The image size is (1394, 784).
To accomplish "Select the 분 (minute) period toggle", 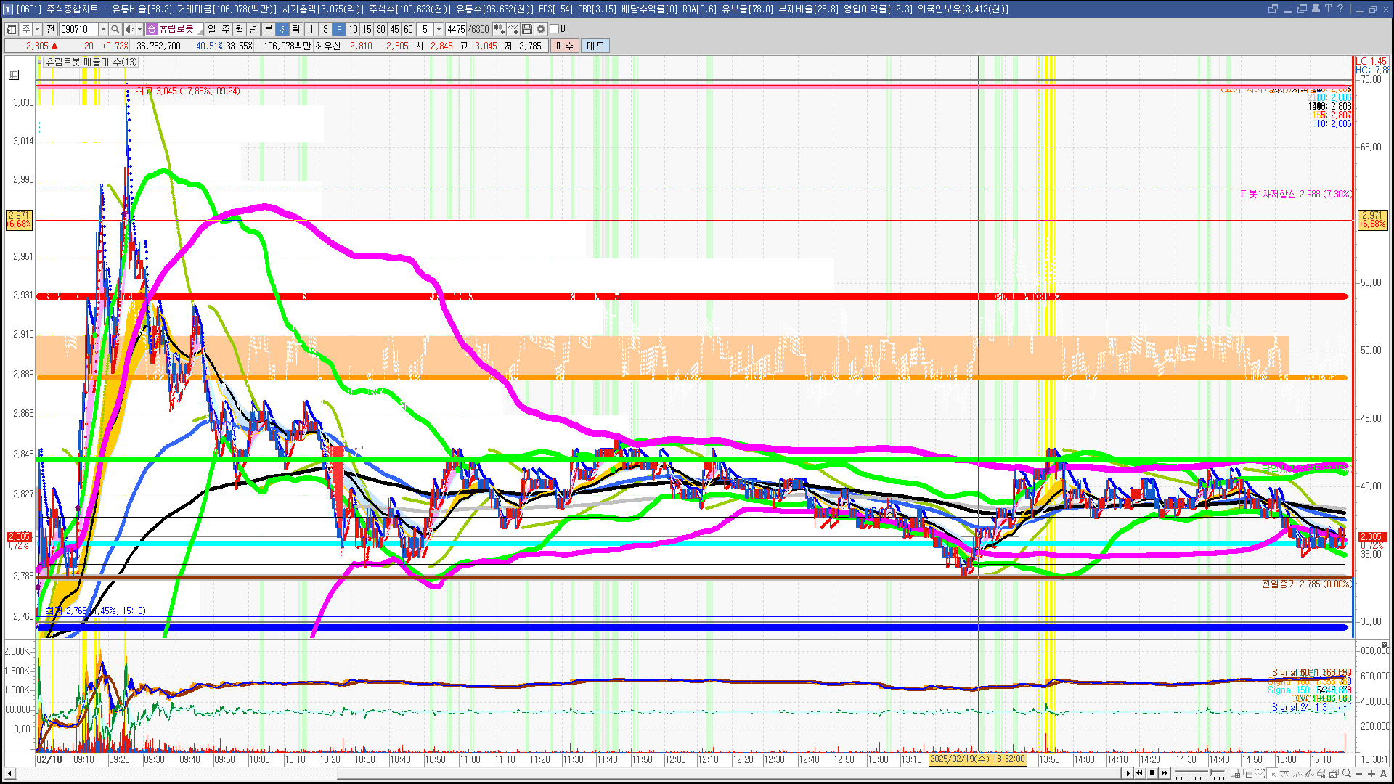I will pos(268,29).
